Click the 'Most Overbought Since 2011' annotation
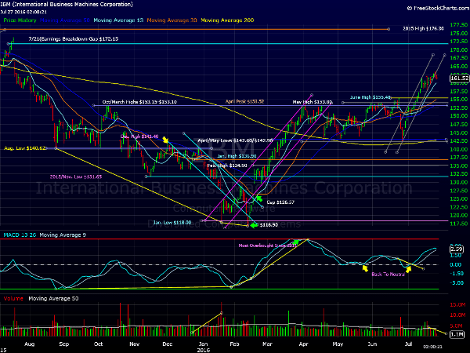This screenshot has width=470, height=353. pyautogui.click(x=267, y=246)
